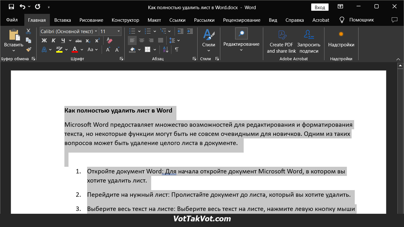Decrease the paragraph indent
Screen dimensions: 404x227
181,31
